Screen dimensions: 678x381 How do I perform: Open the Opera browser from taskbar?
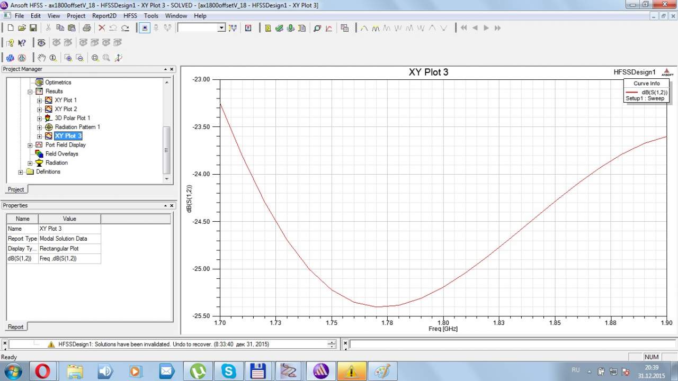tap(42, 371)
